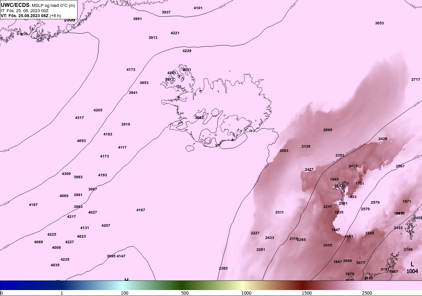
Task: Click the 2397 height value
Action: coord(328,207)
